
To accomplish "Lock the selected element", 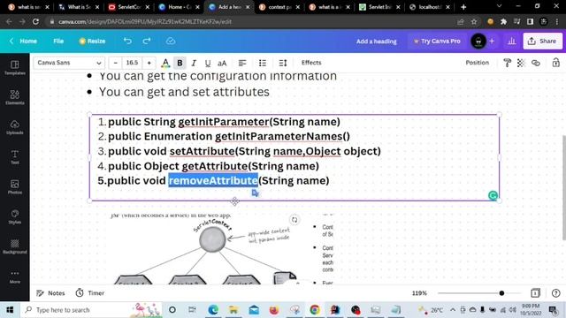I will tap(556, 63).
